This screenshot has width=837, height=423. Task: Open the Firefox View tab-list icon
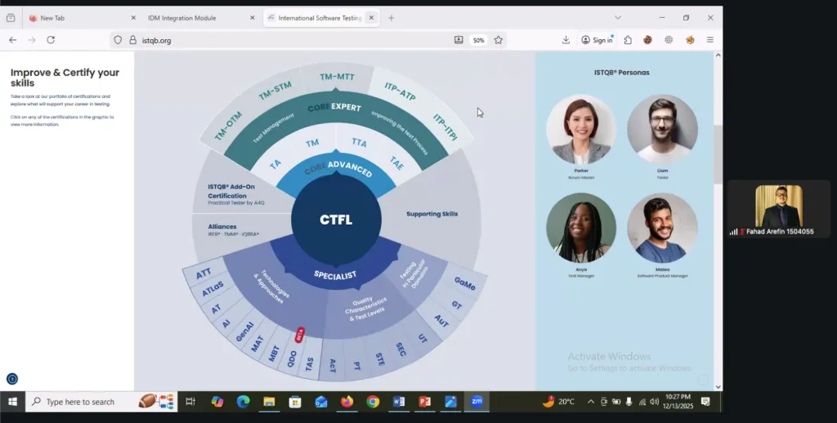(x=11, y=18)
